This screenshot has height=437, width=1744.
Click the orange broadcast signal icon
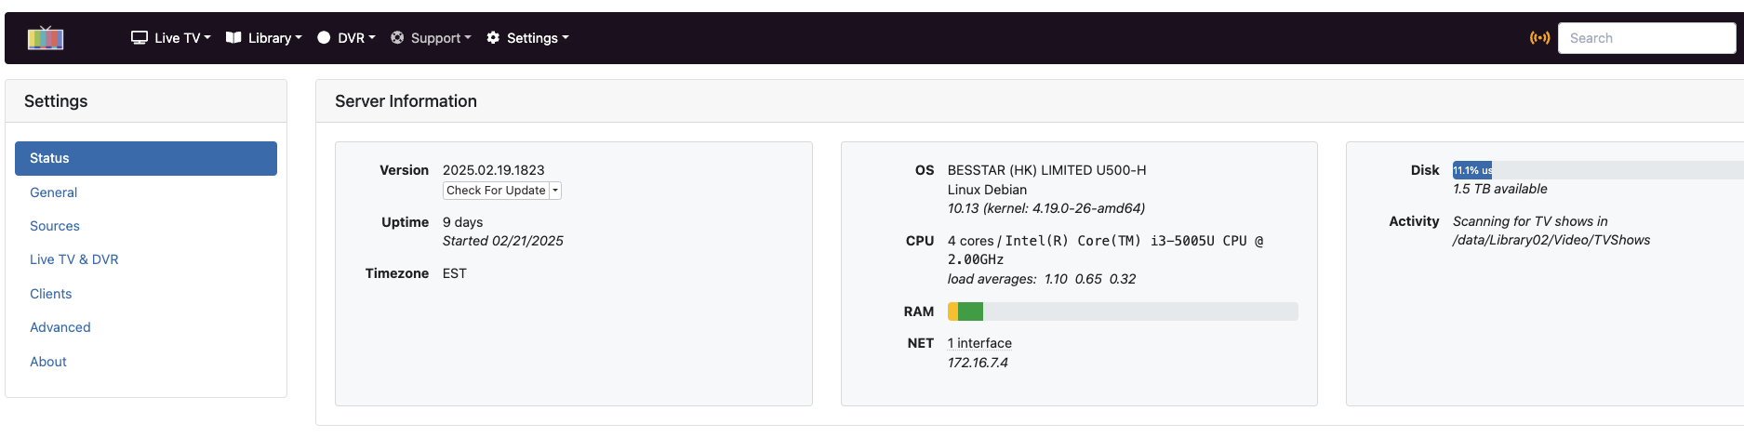(x=1539, y=38)
